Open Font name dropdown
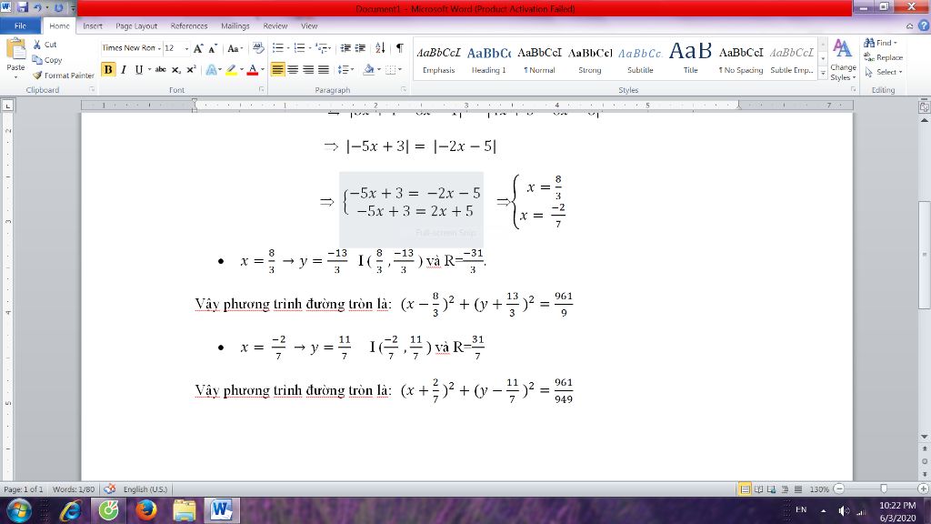The width and height of the screenshot is (931, 524). 159,49
